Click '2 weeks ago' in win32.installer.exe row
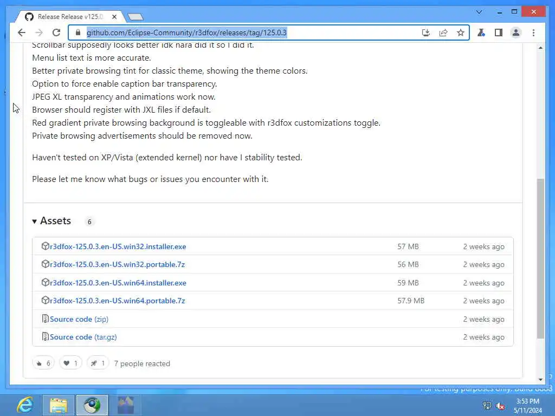555x416 pixels. pyautogui.click(x=483, y=246)
